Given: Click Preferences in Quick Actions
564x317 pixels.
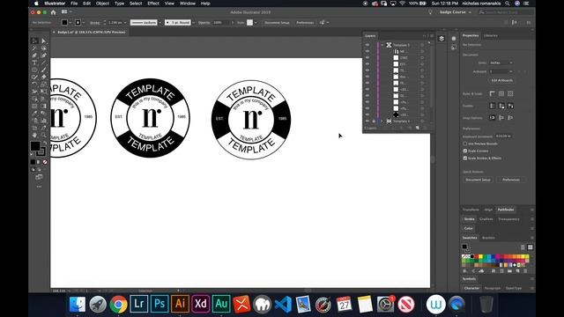Looking at the screenshot, I should click(x=511, y=180).
